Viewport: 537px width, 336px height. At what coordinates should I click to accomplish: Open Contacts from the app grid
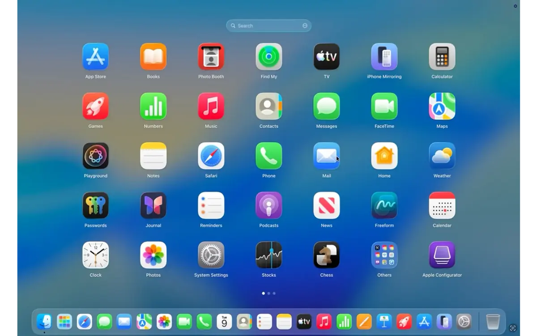pos(268,106)
